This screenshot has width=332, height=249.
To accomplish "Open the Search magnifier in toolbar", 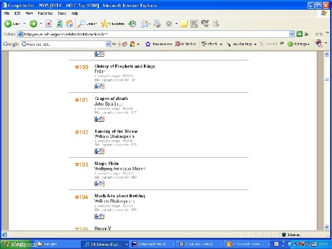I will point(81,24).
